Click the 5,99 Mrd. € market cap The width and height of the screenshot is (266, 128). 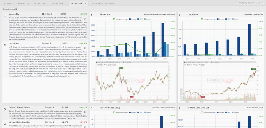coord(50,107)
